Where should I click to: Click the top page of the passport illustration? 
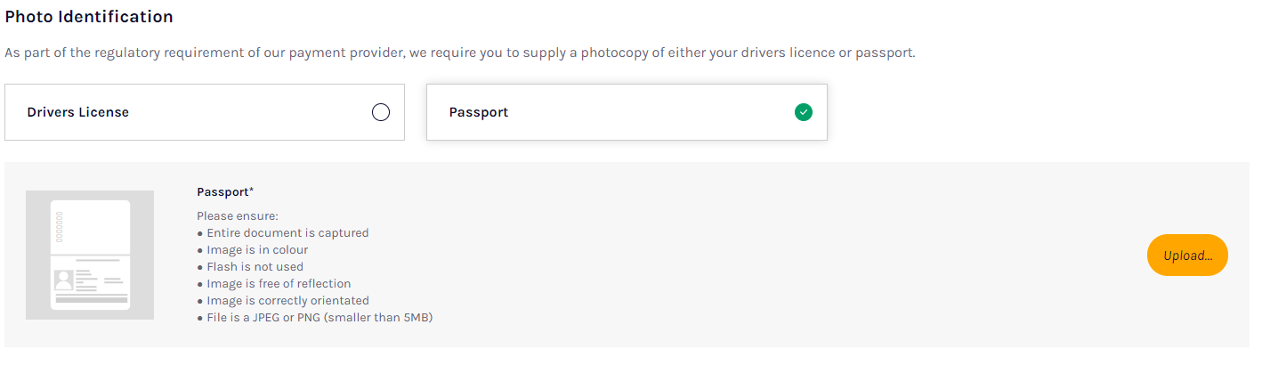[91, 227]
